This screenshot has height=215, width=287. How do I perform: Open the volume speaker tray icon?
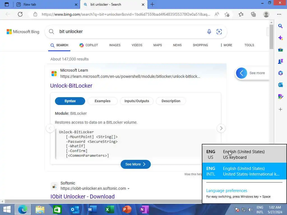click(250, 210)
